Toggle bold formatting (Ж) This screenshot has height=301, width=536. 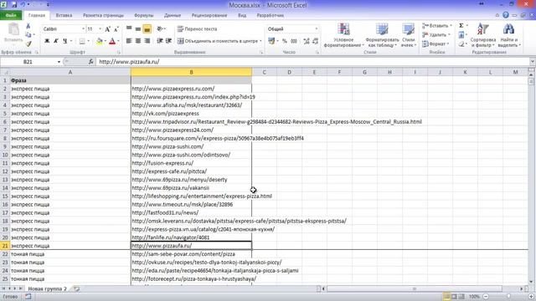pos(47,41)
